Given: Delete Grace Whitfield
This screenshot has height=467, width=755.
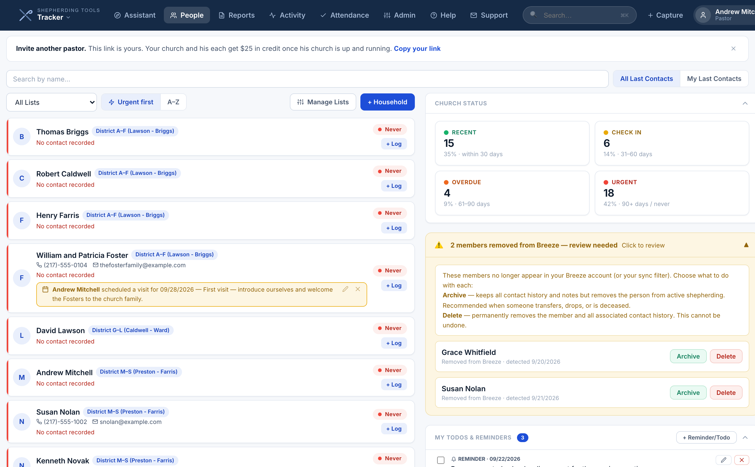Looking at the screenshot, I should click(726, 356).
